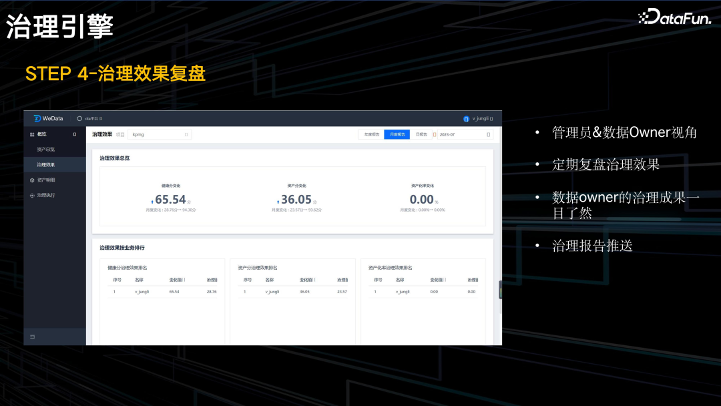Select the 概览 grid icon in sidebar
Screen dimensions: 721x406
[x=31, y=134]
